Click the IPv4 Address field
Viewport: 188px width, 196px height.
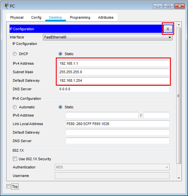coord(114,63)
